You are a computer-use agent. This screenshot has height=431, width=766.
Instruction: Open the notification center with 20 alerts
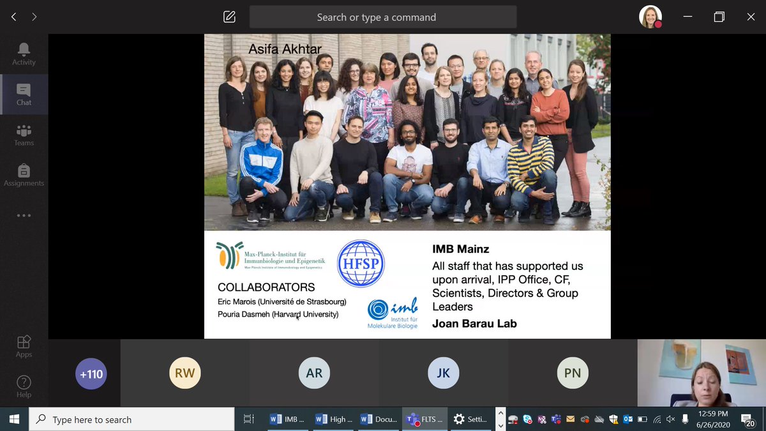(x=747, y=420)
